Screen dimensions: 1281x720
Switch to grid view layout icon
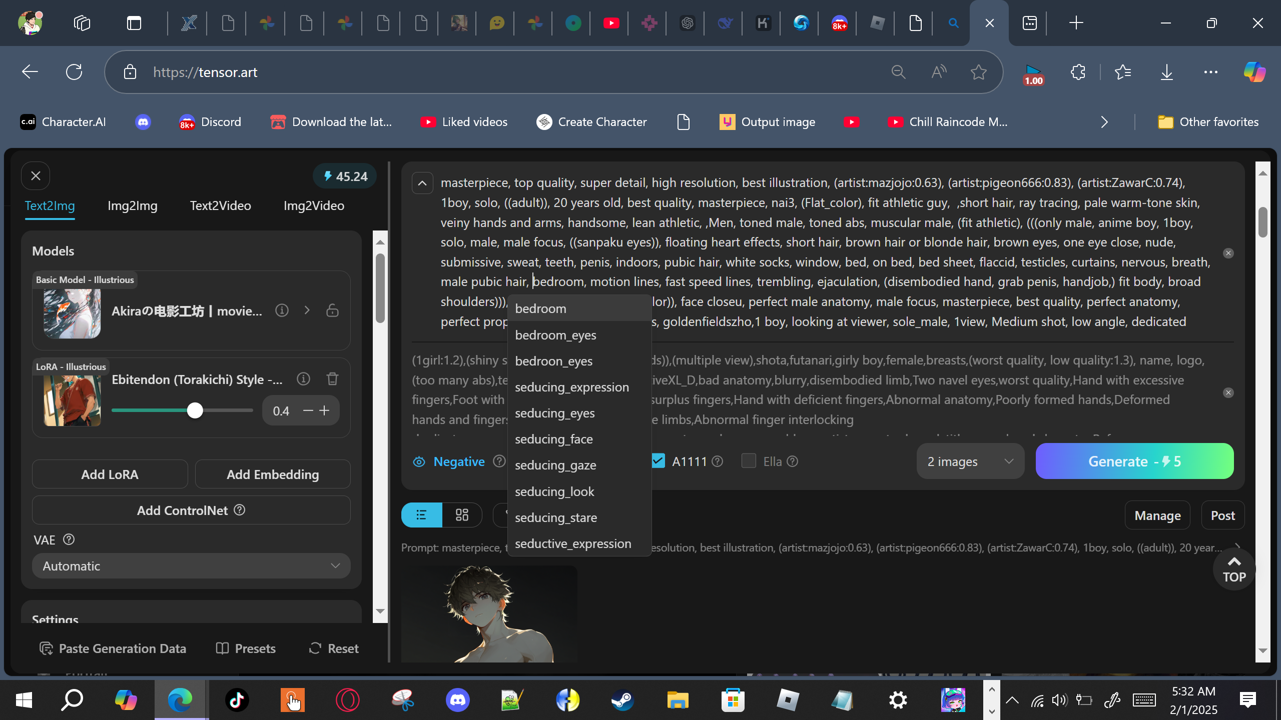(x=462, y=515)
